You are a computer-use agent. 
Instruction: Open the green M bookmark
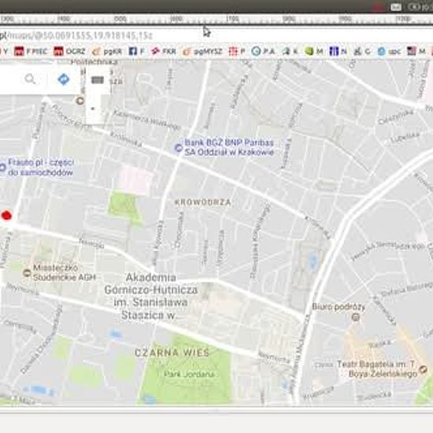[314, 51]
